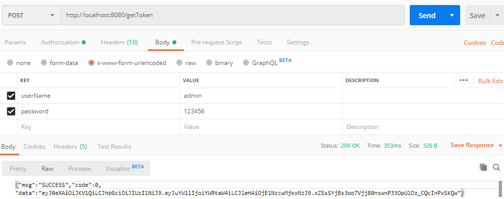The image size is (504, 199).
Task: Copy response body to clipboard icon
Action: click(483, 167)
